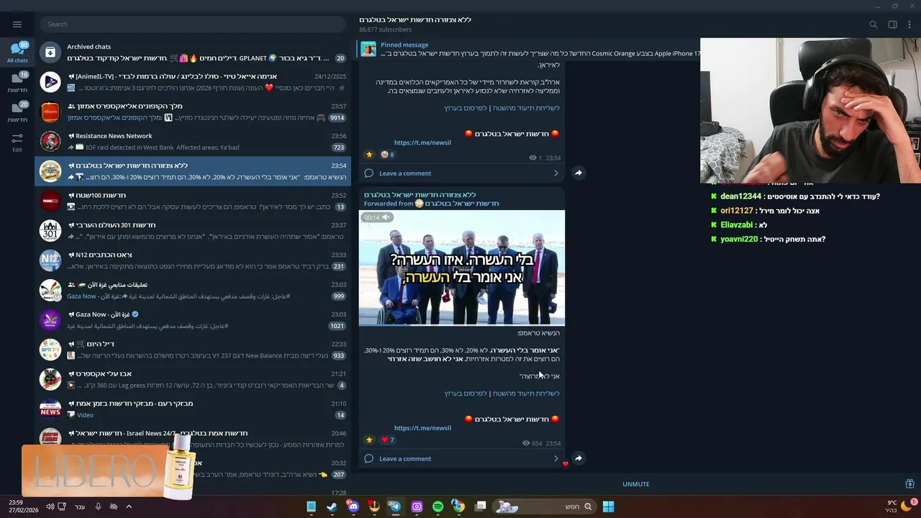Toggle the right info side panel
The height and width of the screenshot is (518, 921).
892,24
